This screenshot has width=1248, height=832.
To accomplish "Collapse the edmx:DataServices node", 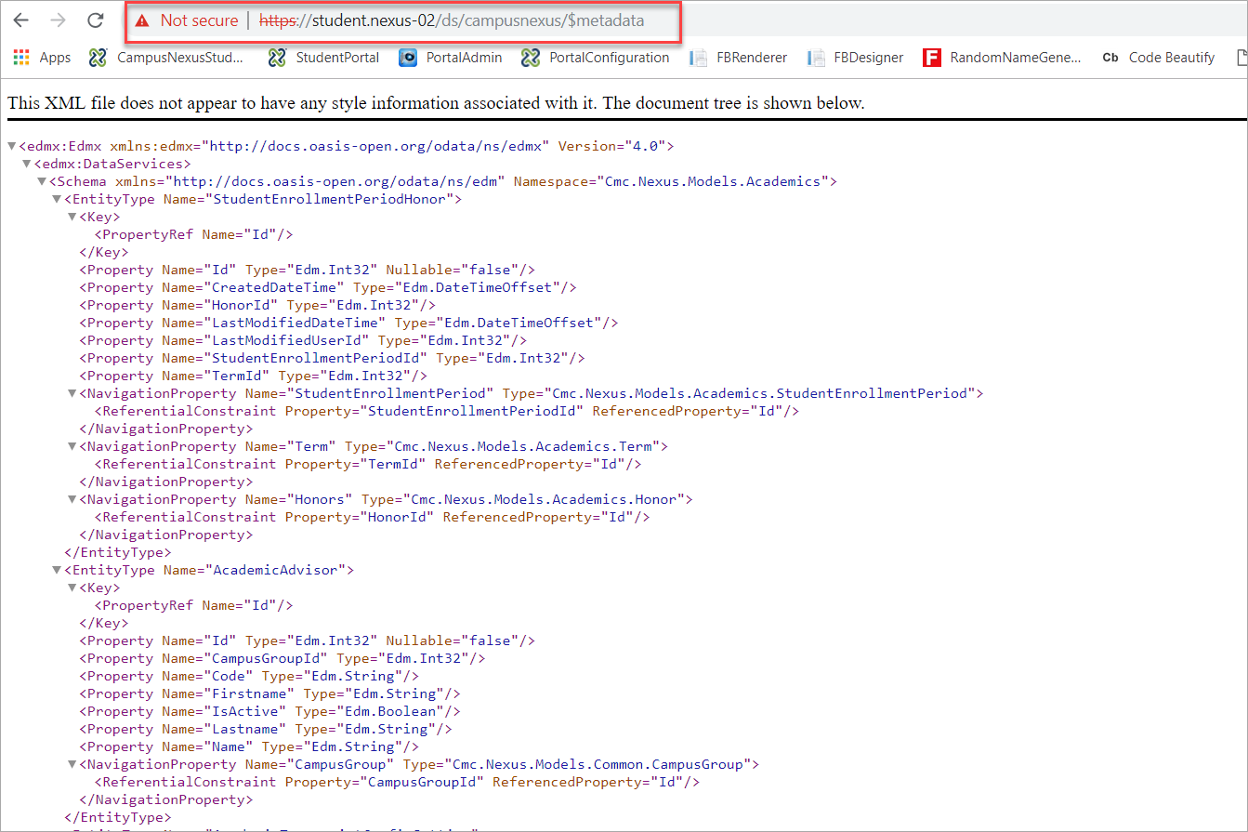I will tap(26, 164).
